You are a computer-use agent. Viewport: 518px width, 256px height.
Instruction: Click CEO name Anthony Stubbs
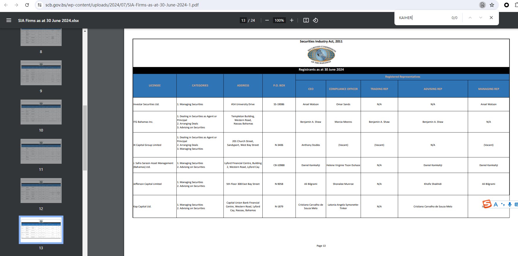pos(311,145)
